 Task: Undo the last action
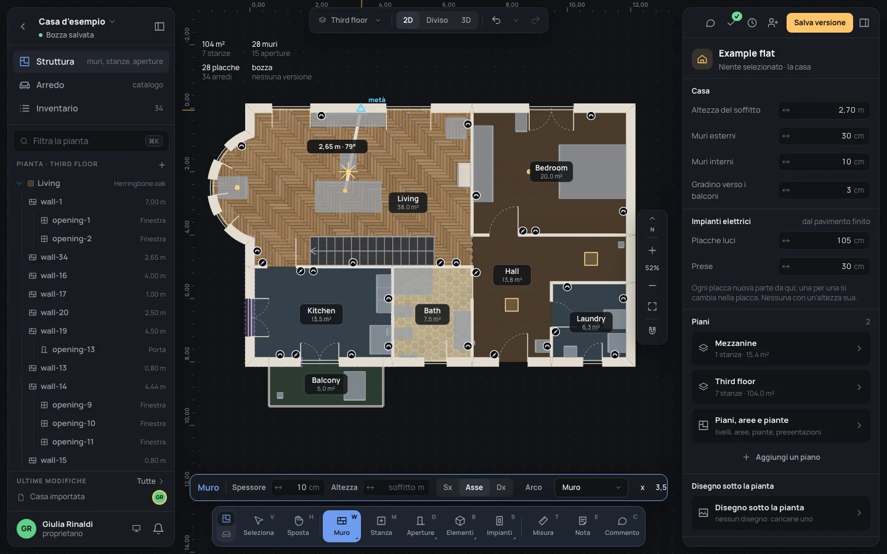pyautogui.click(x=496, y=20)
